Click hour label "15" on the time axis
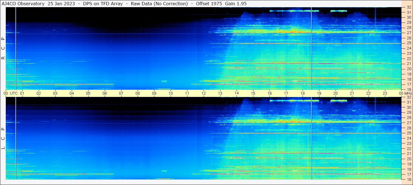This screenshot has height=185, width=413. [253, 93]
